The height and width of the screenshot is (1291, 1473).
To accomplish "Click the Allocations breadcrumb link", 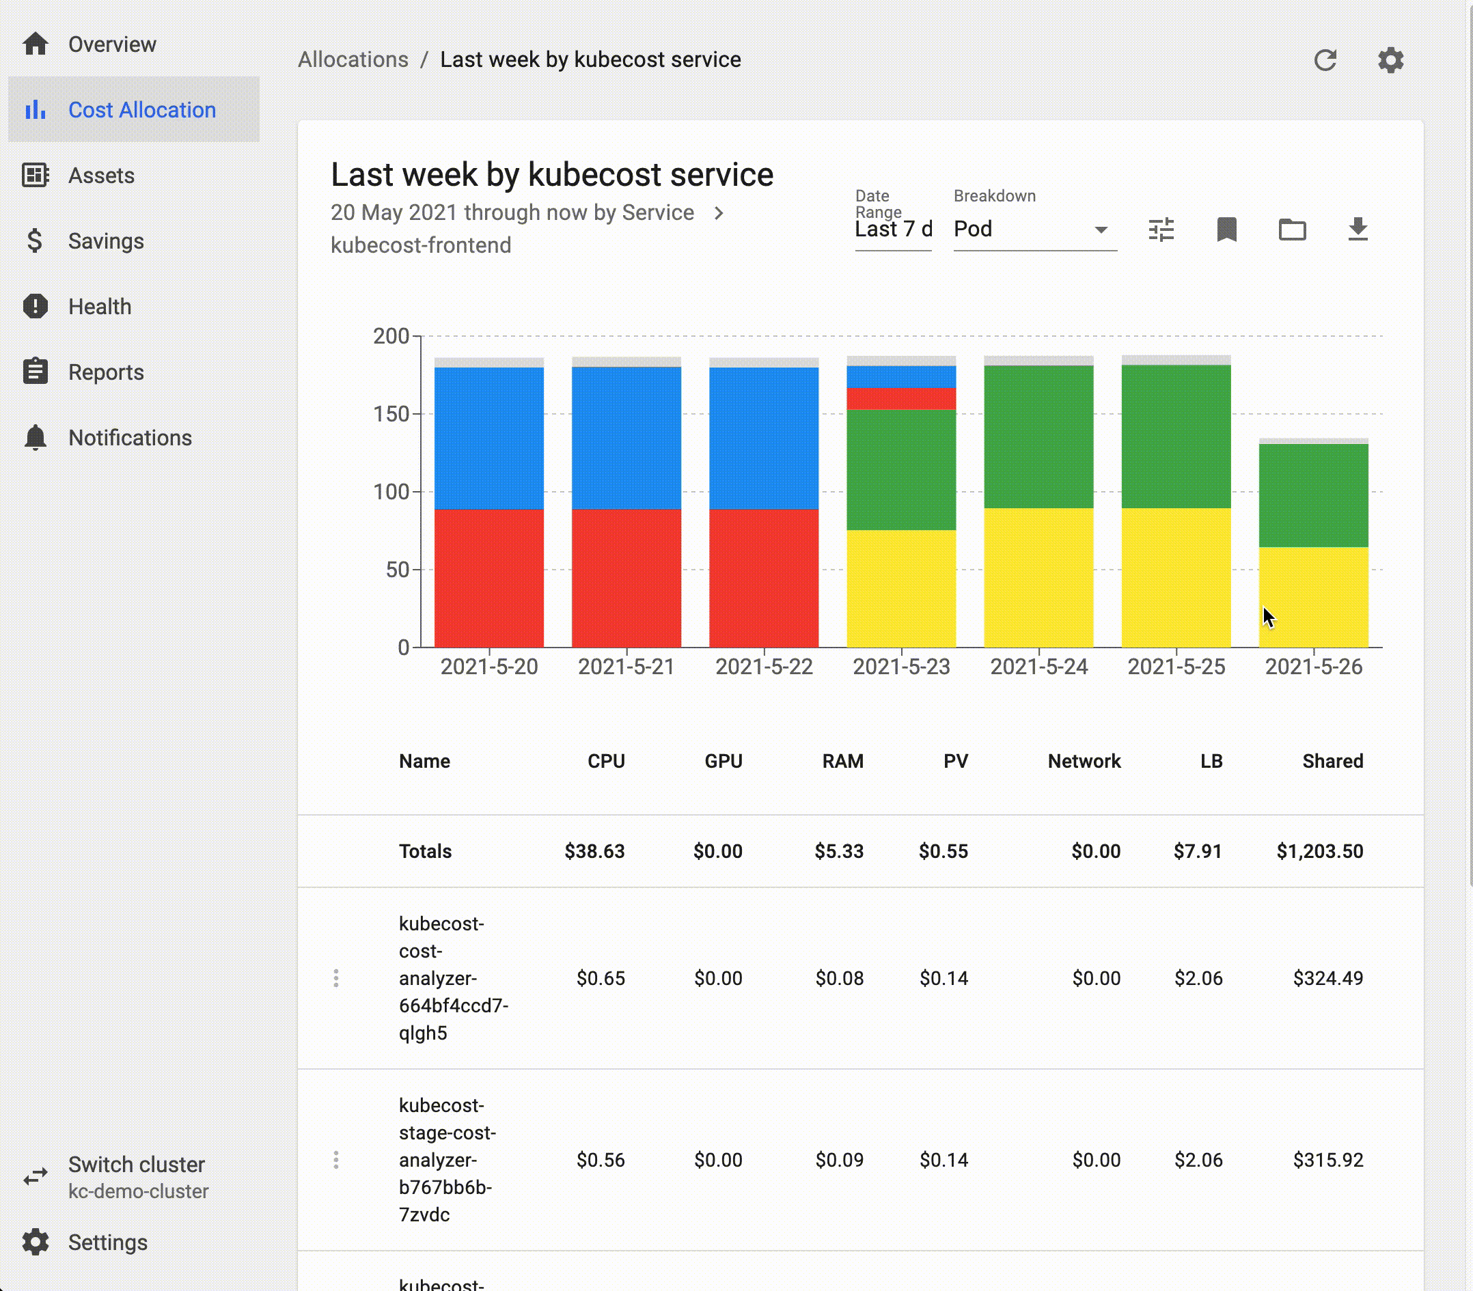I will [x=353, y=60].
